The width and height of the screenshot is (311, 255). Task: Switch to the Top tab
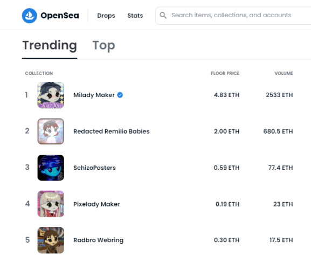click(x=103, y=45)
